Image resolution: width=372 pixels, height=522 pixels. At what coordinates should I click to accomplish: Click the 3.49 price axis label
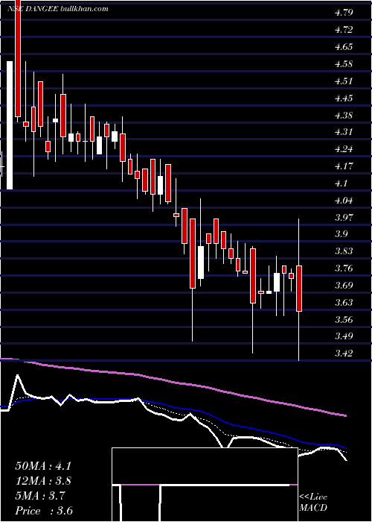tap(344, 336)
